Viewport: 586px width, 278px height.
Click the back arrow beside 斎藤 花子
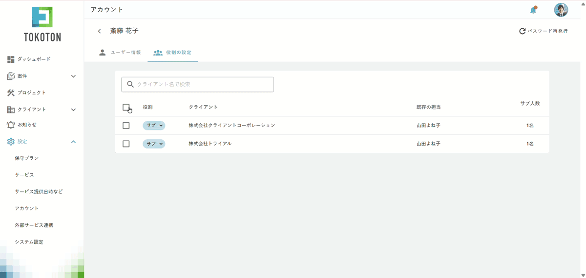coord(100,31)
